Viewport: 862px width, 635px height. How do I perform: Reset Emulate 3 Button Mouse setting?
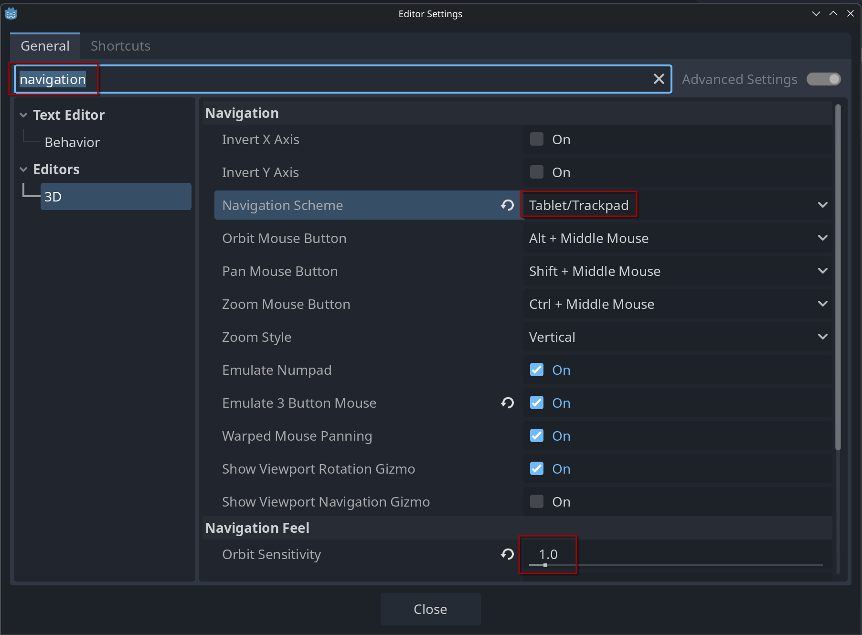coord(507,403)
